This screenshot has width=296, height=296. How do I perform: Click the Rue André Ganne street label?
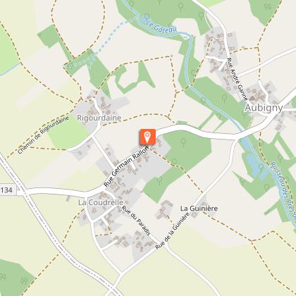coord(237,79)
